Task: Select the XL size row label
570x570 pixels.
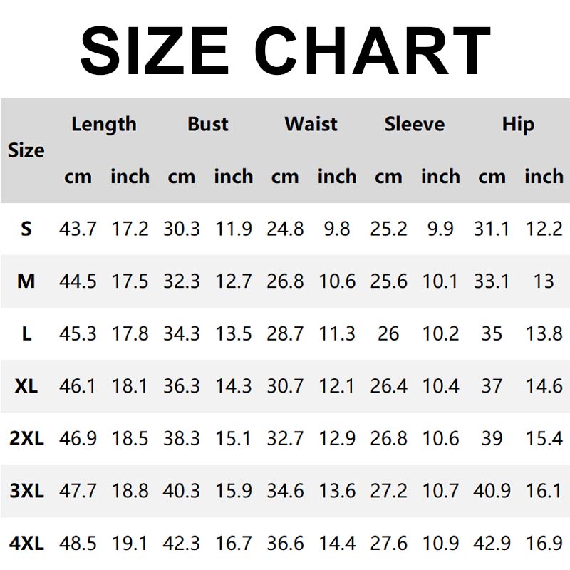Action: click(x=26, y=386)
